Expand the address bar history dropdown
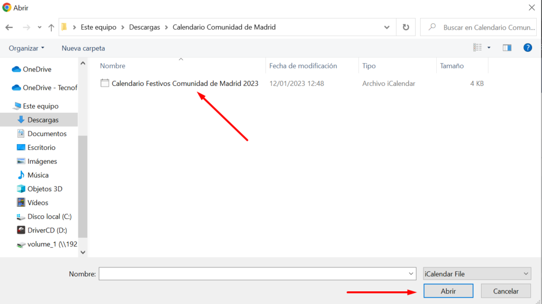This screenshot has height=304, width=542. [x=387, y=28]
